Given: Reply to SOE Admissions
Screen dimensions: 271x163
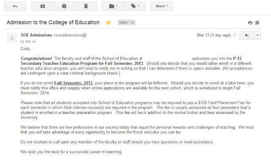Looking at the screenshot, I should [246, 36].
